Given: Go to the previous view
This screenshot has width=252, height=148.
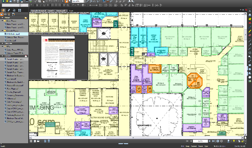Looking at the screenshot, I should tap(218, 141).
